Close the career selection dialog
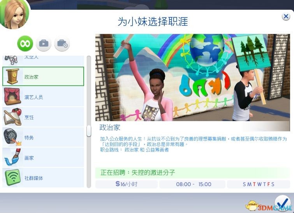This screenshot has width=294, height=213. [x=286, y=16]
